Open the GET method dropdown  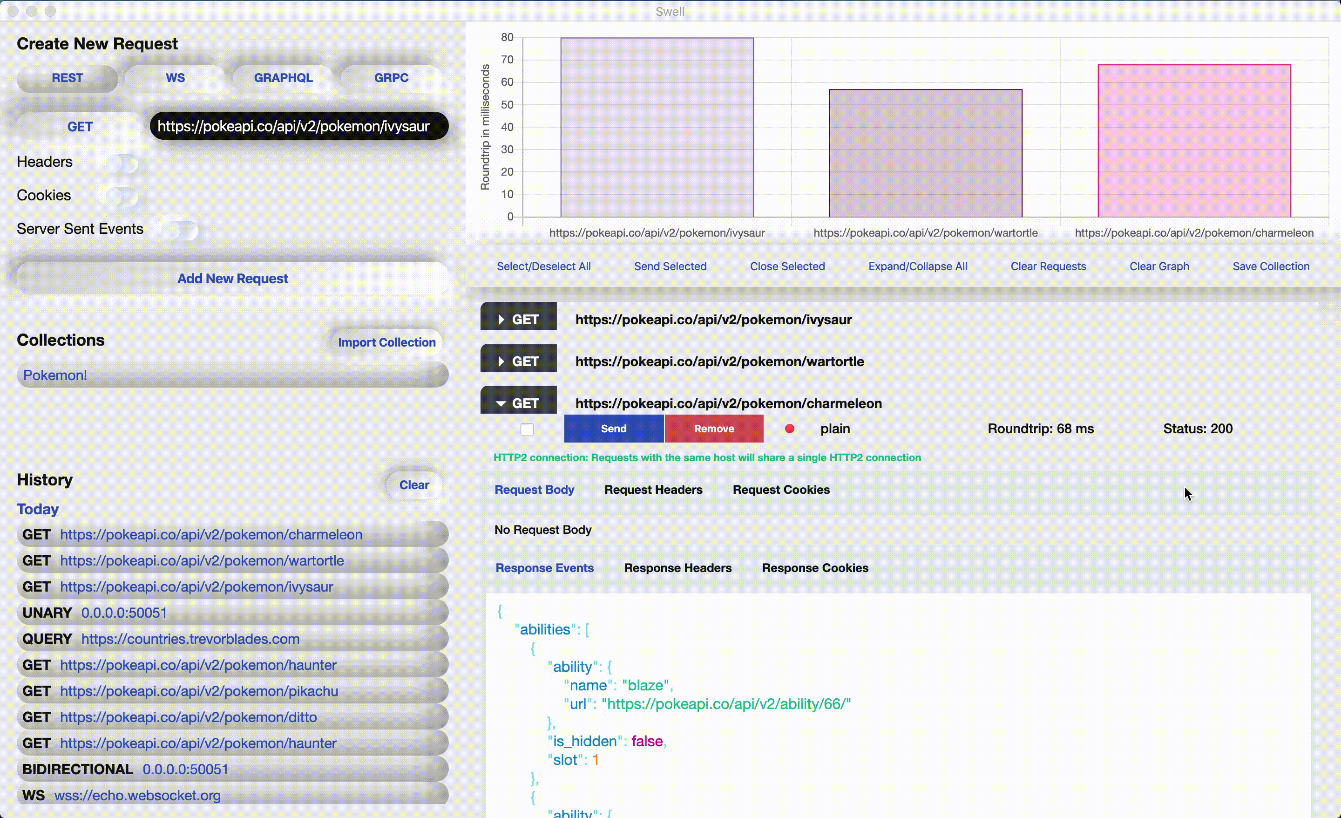coord(80,127)
